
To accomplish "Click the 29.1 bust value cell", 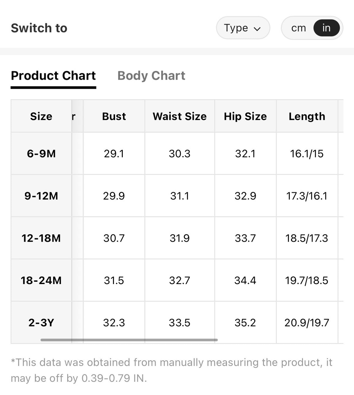I will point(114,153).
